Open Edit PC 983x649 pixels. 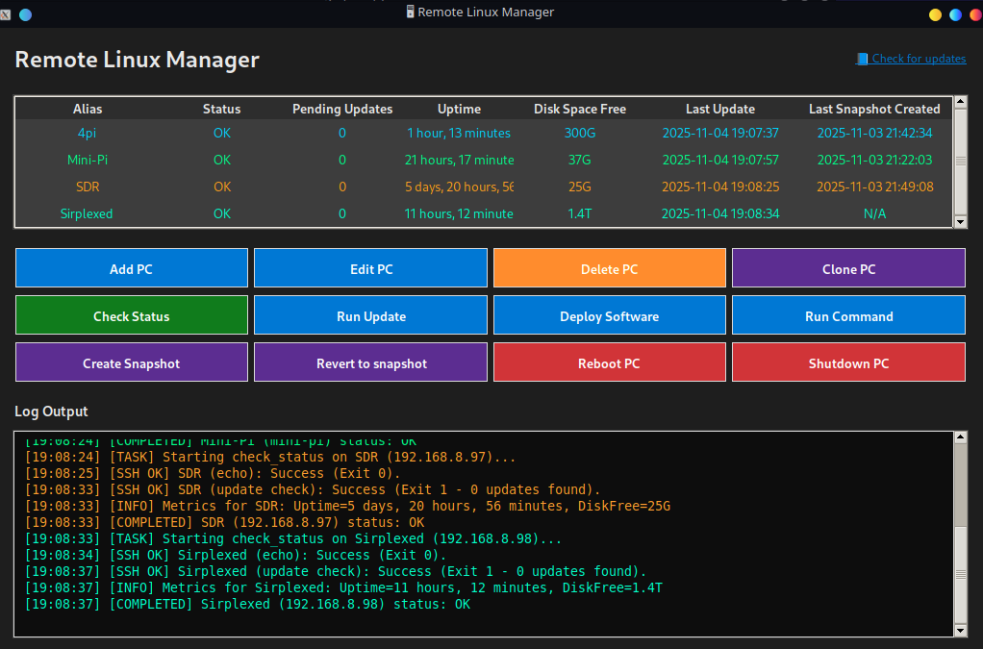[x=370, y=267]
